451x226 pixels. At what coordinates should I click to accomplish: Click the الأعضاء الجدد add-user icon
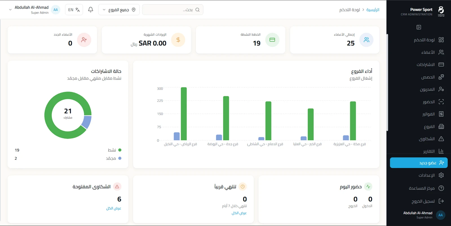[84, 40]
